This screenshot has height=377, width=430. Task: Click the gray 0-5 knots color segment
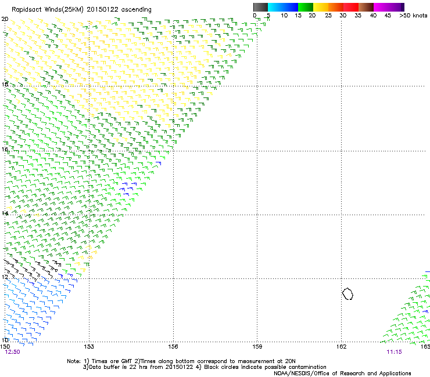pyautogui.click(x=260, y=7)
